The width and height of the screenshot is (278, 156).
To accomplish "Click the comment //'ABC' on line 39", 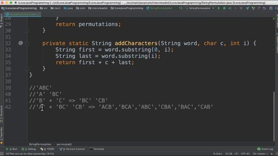I will (x=40, y=88).
